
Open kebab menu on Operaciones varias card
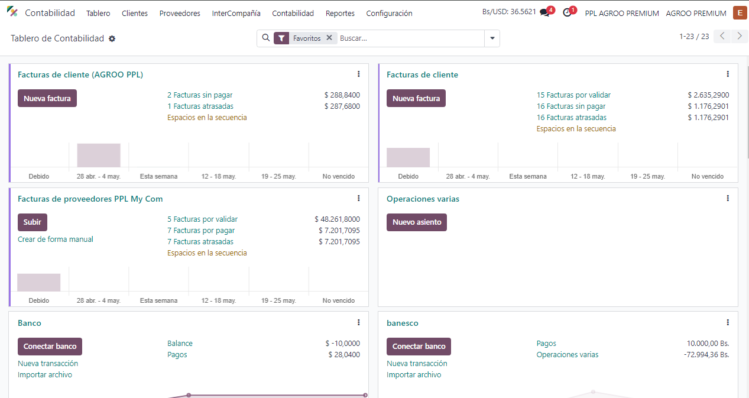(728, 199)
